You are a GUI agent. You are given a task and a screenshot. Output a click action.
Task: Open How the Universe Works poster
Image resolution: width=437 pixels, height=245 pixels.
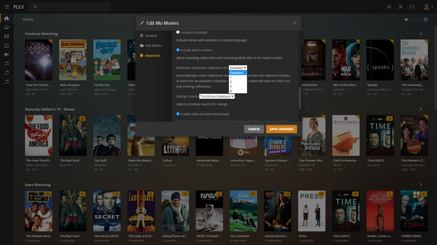[38, 60]
